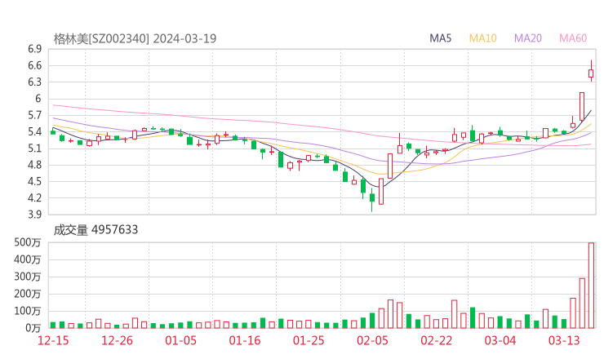
Task: Click the 01-16 date axis label
Action: coord(245,340)
